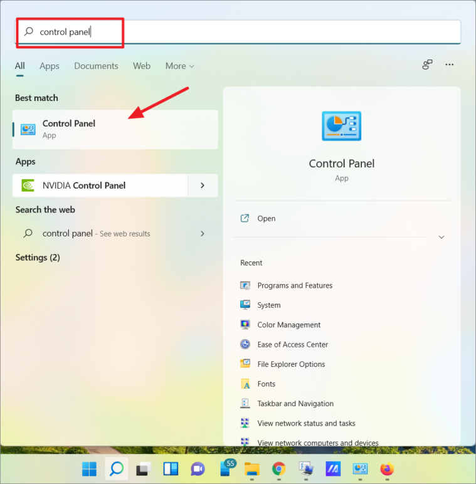Open the Control Panel best match result

coord(115,129)
